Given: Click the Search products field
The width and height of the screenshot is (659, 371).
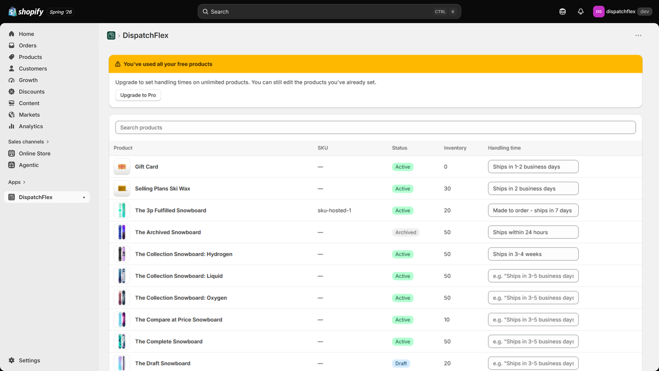Looking at the screenshot, I should (376, 127).
